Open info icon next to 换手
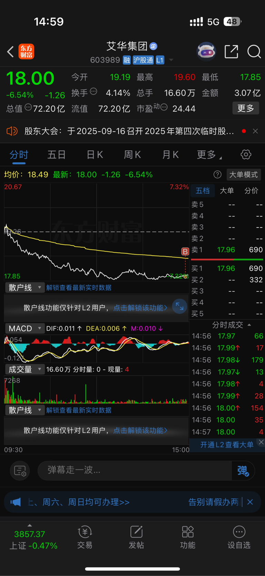The width and height of the screenshot is (265, 576). [x=94, y=91]
